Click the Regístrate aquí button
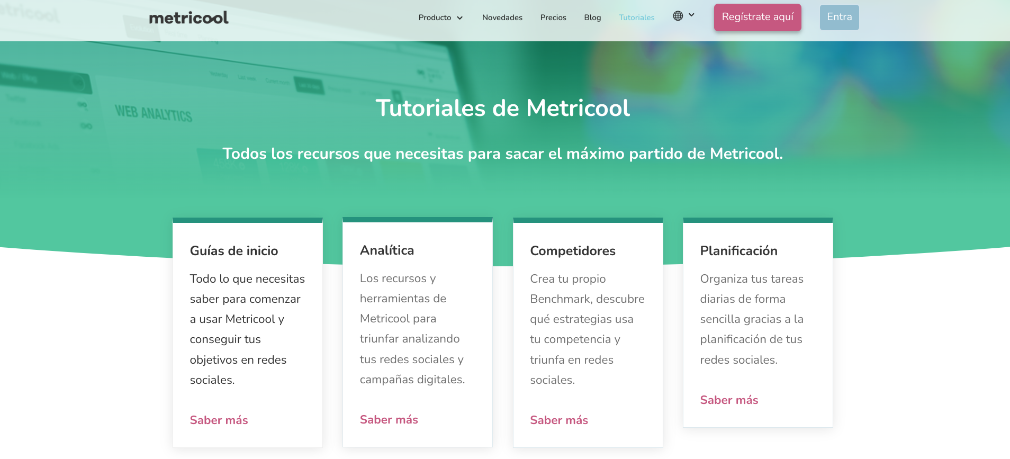The image size is (1010, 459). point(757,17)
